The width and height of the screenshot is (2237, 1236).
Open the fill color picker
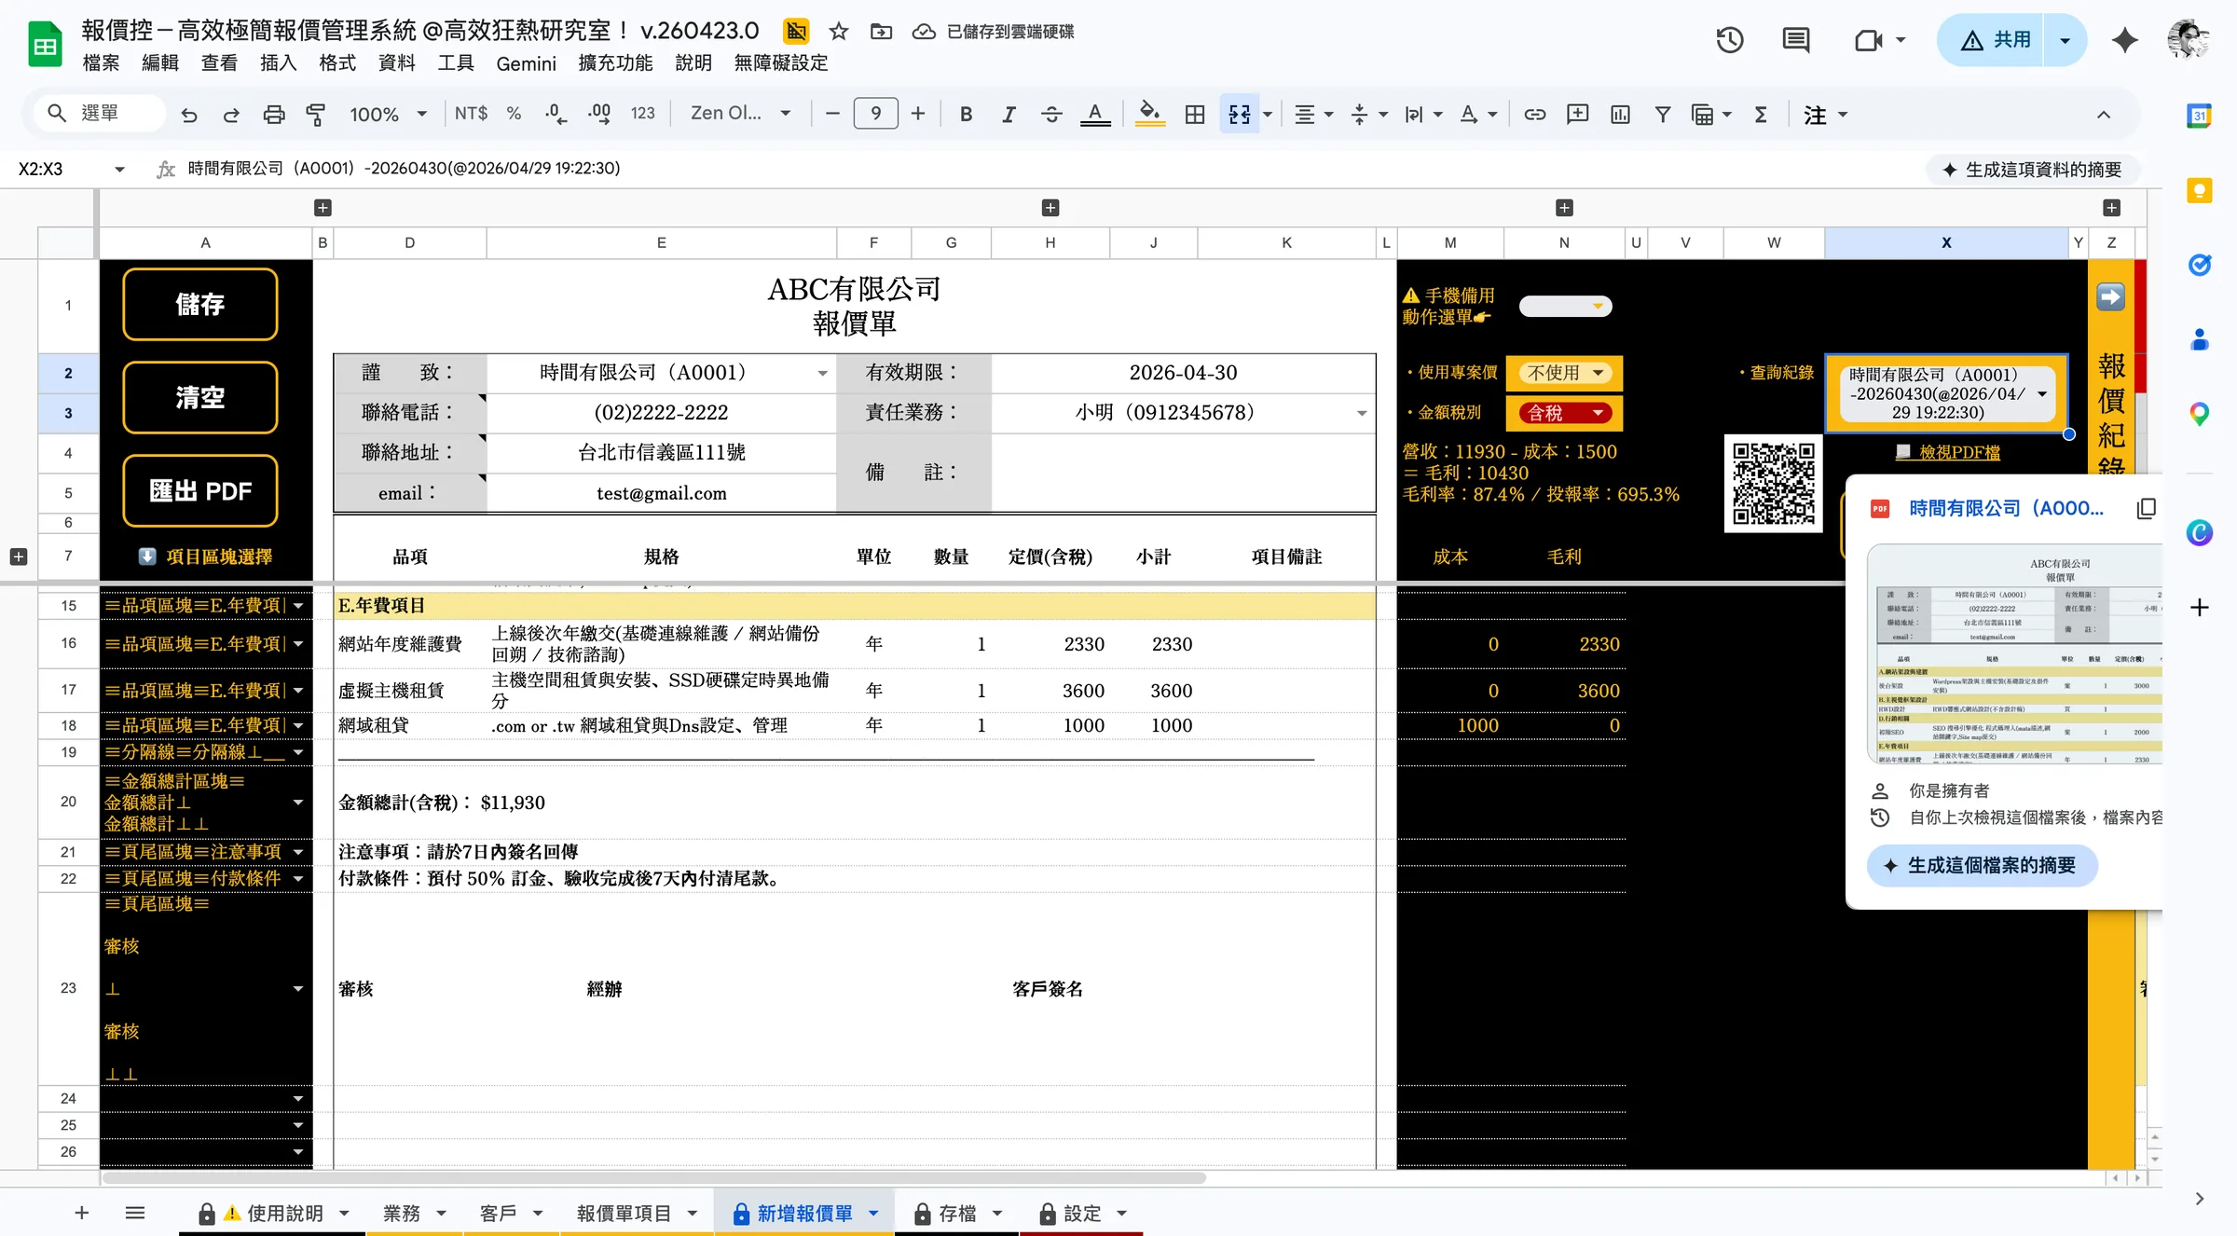click(1150, 114)
